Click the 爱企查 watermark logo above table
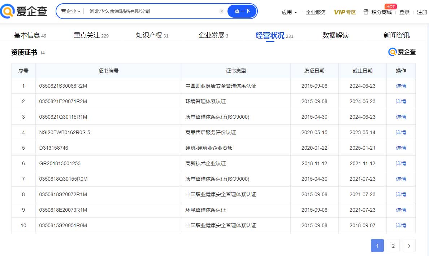429x256 pixels. click(x=402, y=52)
